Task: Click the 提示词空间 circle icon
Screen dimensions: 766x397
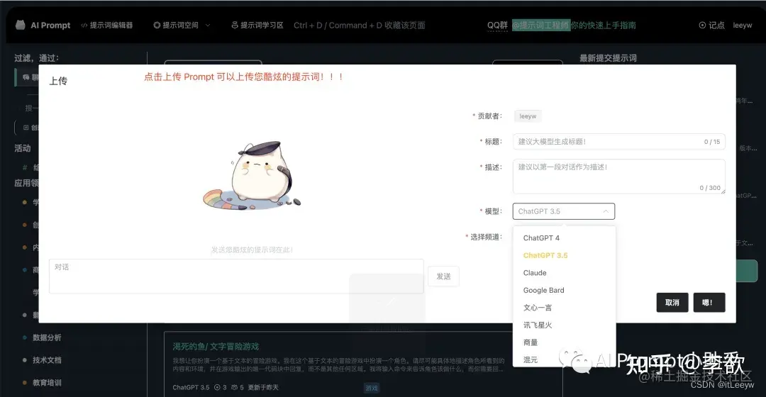Action: click(157, 25)
